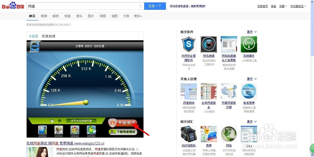
Task: Open the 网络加速器 software thumbnail
Action: [x=229, y=44]
